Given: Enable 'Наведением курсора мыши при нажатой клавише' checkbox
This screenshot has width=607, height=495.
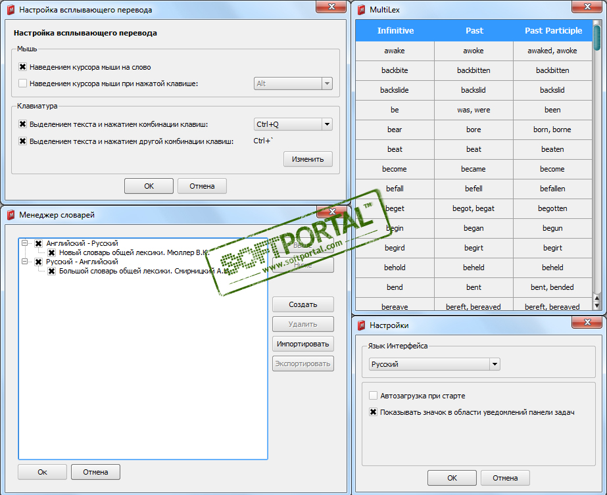Looking at the screenshot, I should [x=23, y=83].
